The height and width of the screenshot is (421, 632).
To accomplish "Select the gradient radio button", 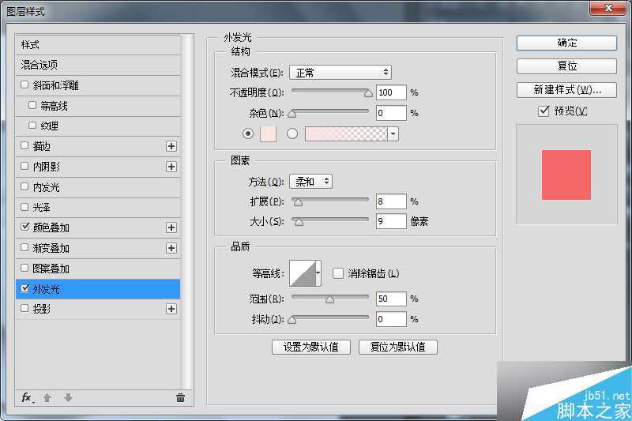I will (x=292, y=133).
